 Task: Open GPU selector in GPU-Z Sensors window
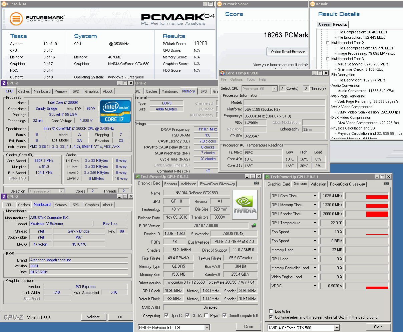click(x=337, y=328)
